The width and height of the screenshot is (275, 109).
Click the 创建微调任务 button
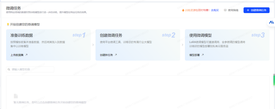pyautogui.click(x=256, y=10)
